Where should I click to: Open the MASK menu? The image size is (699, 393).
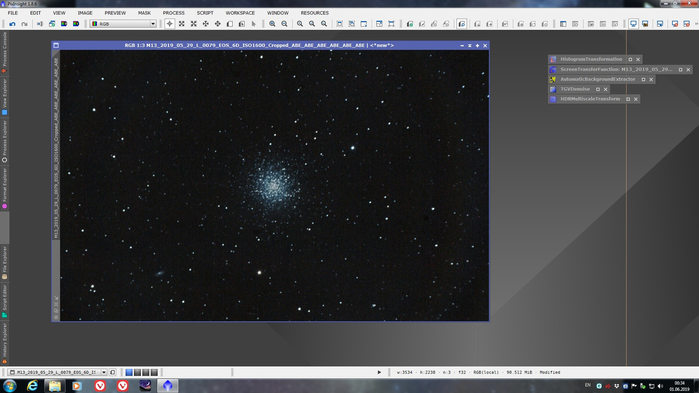tap(144, 13)
